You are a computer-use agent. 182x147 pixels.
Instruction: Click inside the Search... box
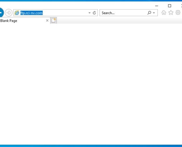[124, 13]
